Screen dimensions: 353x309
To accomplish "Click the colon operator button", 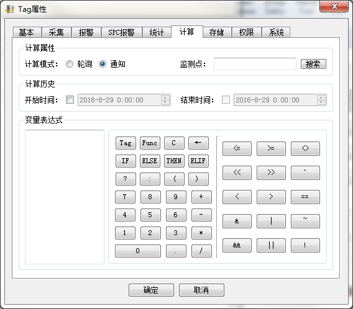I will [150, 179].
